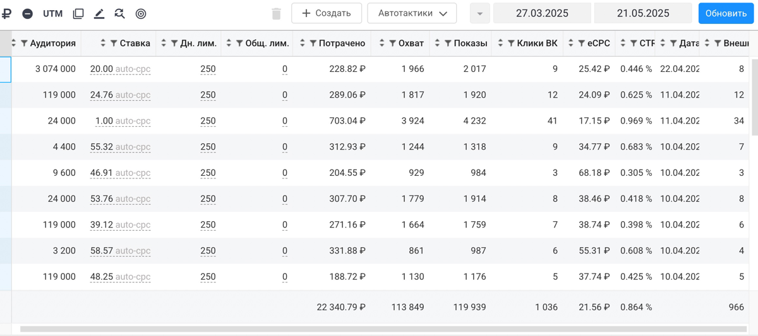
Task: Edit the bid 39.12 auto-cpc
Action: (x=121, y=225)
